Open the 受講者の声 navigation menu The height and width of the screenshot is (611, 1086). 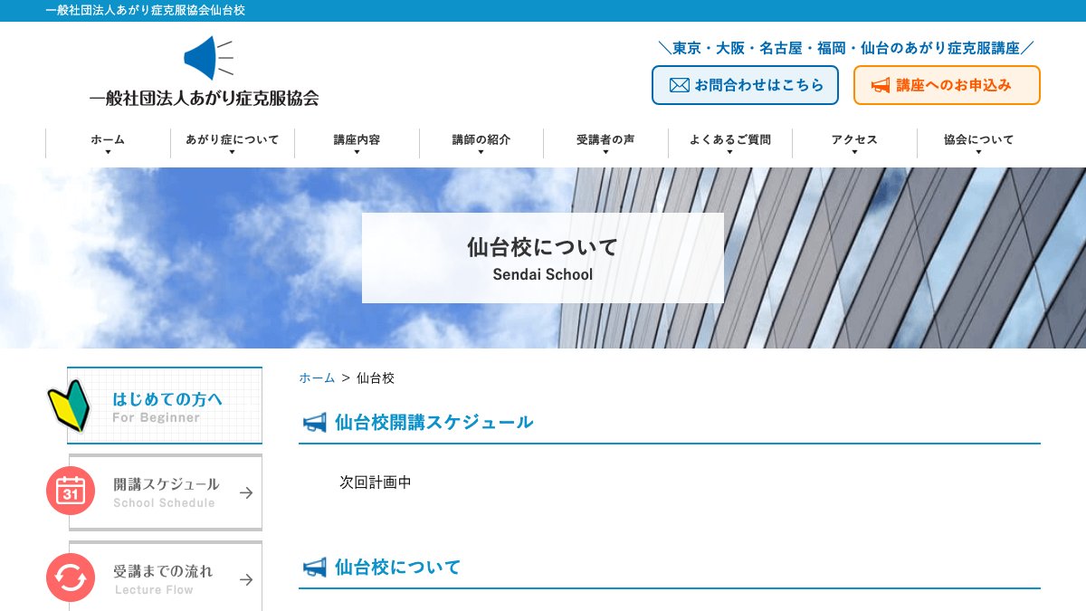point(605,143)
